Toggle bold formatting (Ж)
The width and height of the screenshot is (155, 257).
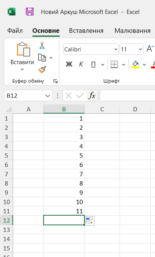[x=69, y=64]
